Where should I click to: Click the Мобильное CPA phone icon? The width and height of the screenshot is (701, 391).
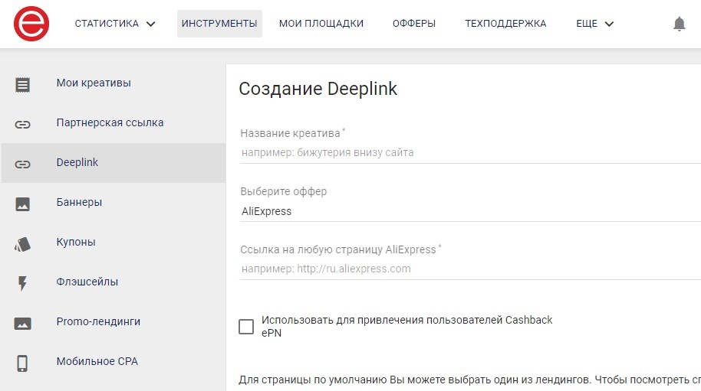[22, 363]
